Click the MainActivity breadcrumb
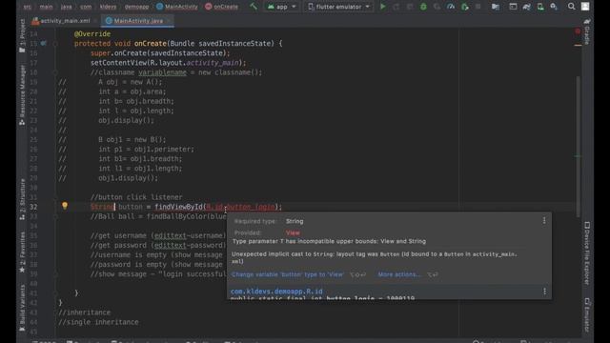610x343 pixels. click(177, 7)
